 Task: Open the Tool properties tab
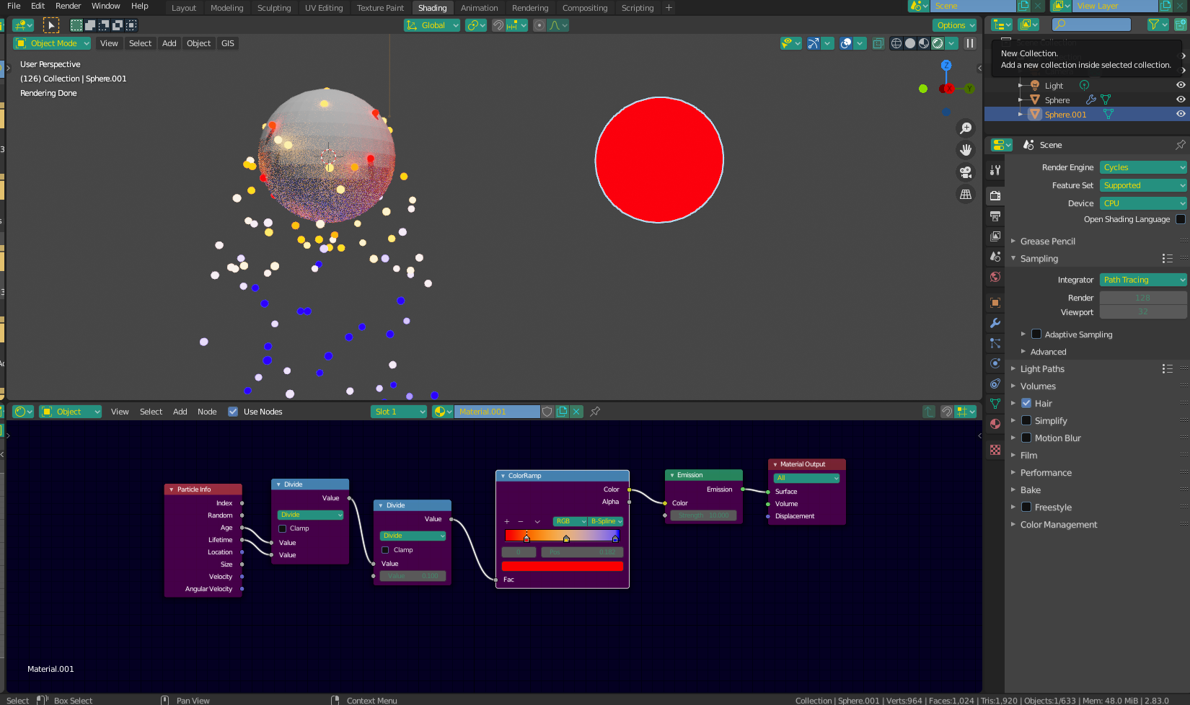pyautogui.click(x=995, y=170)
